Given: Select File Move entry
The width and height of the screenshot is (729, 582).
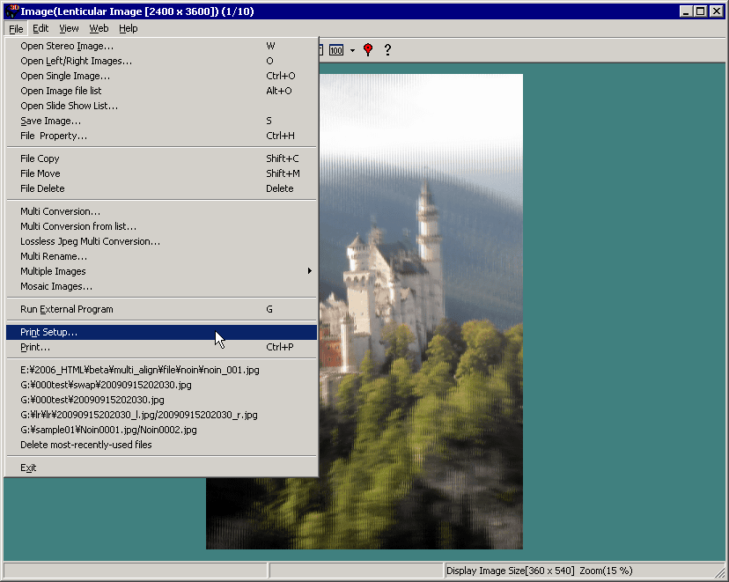Looking at the screenshot, I should [x=161, y=173].
